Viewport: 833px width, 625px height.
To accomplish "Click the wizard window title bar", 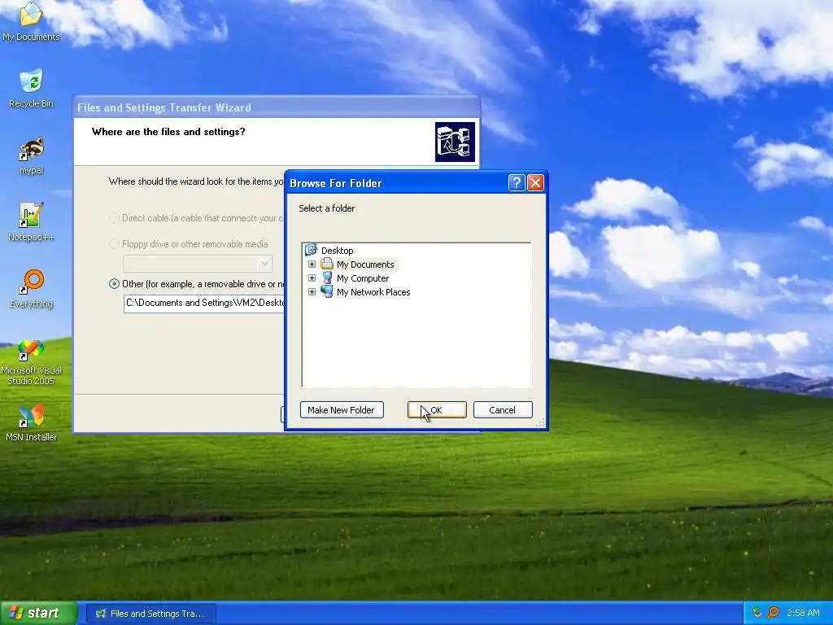I will 277,107.
